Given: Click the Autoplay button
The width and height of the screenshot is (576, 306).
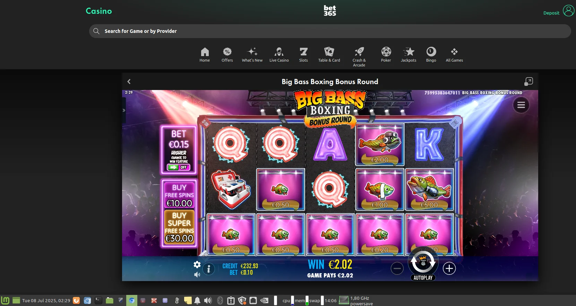Looking at the screenshot, I should [423, 278].
